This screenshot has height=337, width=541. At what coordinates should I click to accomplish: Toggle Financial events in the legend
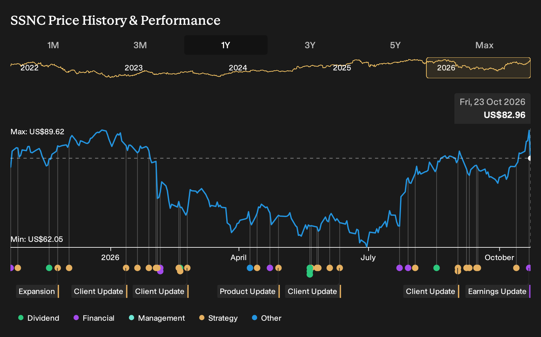click(94, 318)
